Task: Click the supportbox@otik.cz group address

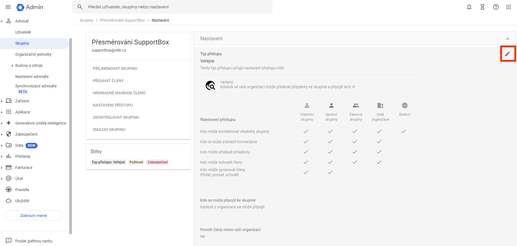Action: [109, 50]
